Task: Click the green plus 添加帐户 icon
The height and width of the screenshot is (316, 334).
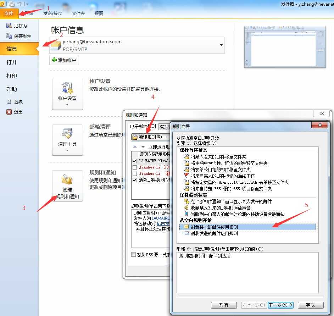Action: coord(54,60)
